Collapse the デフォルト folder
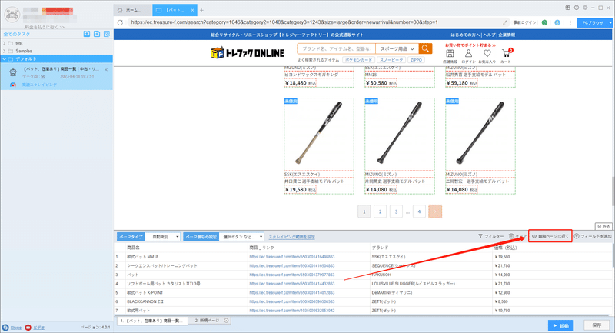The width and height of the screenshot is (615, 333). point(5,59)
